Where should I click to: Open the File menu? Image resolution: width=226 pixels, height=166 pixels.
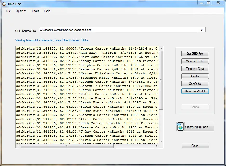(x=8, y=11)
